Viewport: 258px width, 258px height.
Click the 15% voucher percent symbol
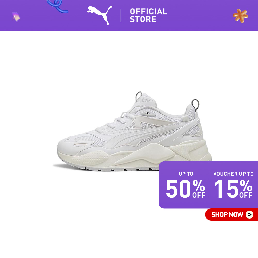[x=246, y=186]
